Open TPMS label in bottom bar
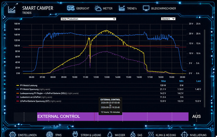 (x=58, y=135)
